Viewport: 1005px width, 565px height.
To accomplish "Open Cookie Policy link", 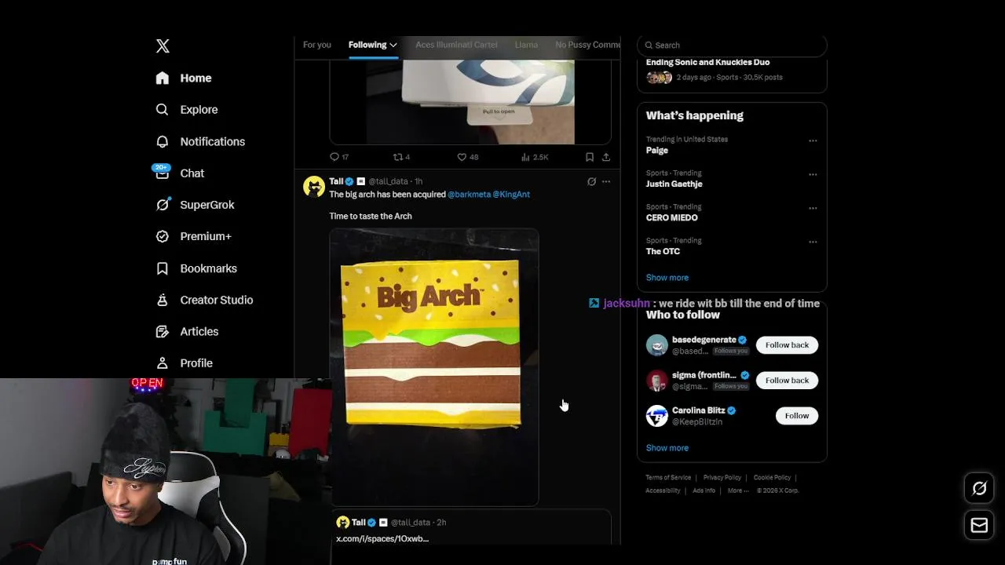I will [x=772, y=477].
